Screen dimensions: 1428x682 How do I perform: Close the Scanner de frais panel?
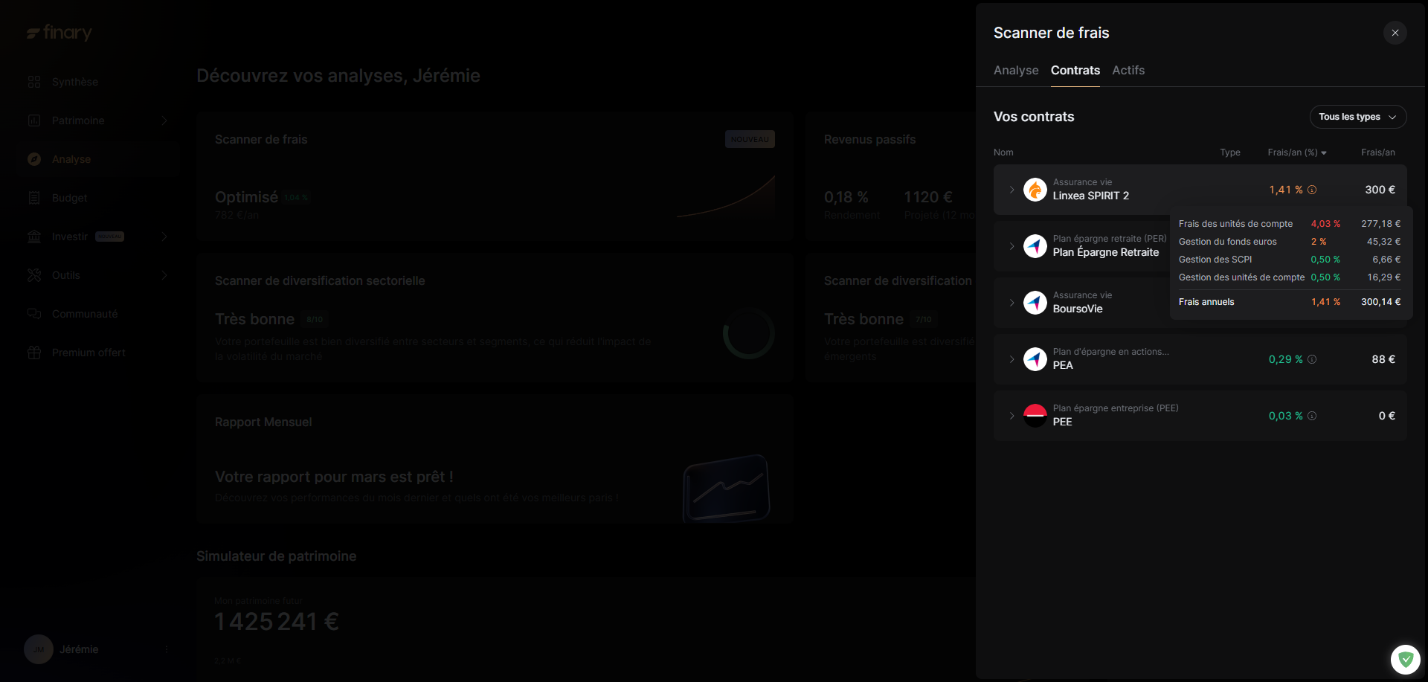coord(1395,33)
